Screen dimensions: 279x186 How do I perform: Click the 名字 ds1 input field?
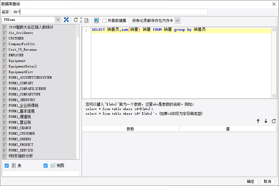(x=110, y=12)
